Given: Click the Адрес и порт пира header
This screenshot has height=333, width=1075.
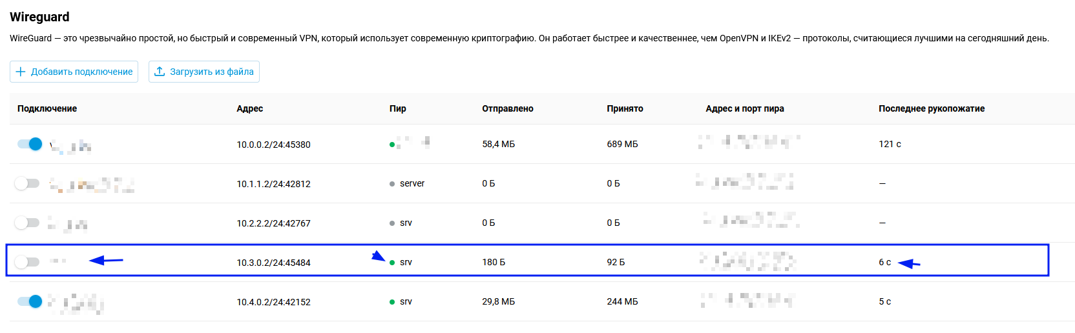Looking at the screenshot, I should (x=744, y=108).
